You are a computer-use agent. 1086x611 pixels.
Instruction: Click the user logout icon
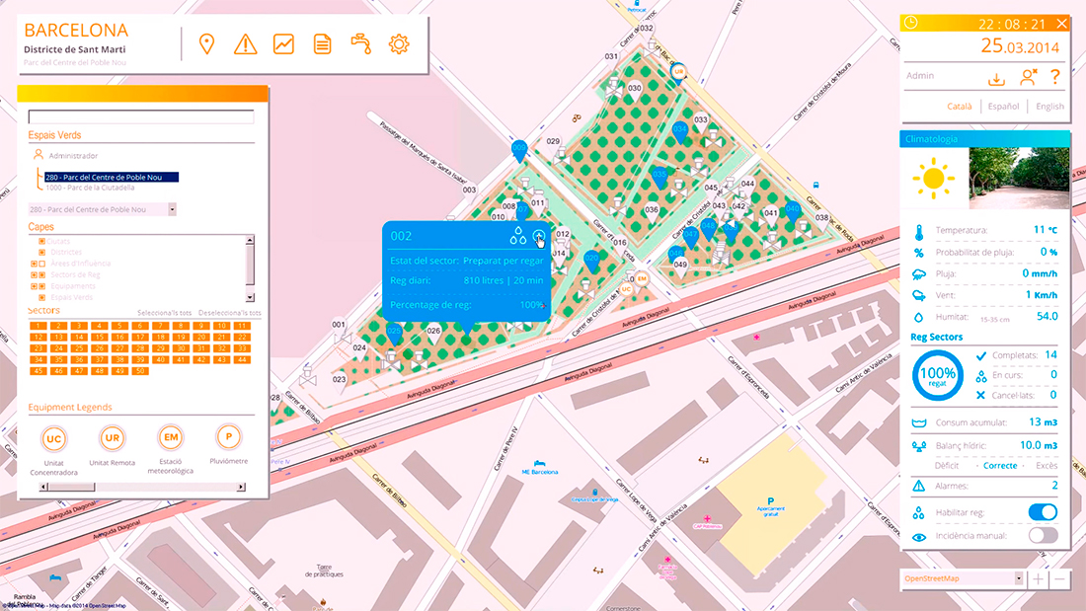pos(1028,77)
